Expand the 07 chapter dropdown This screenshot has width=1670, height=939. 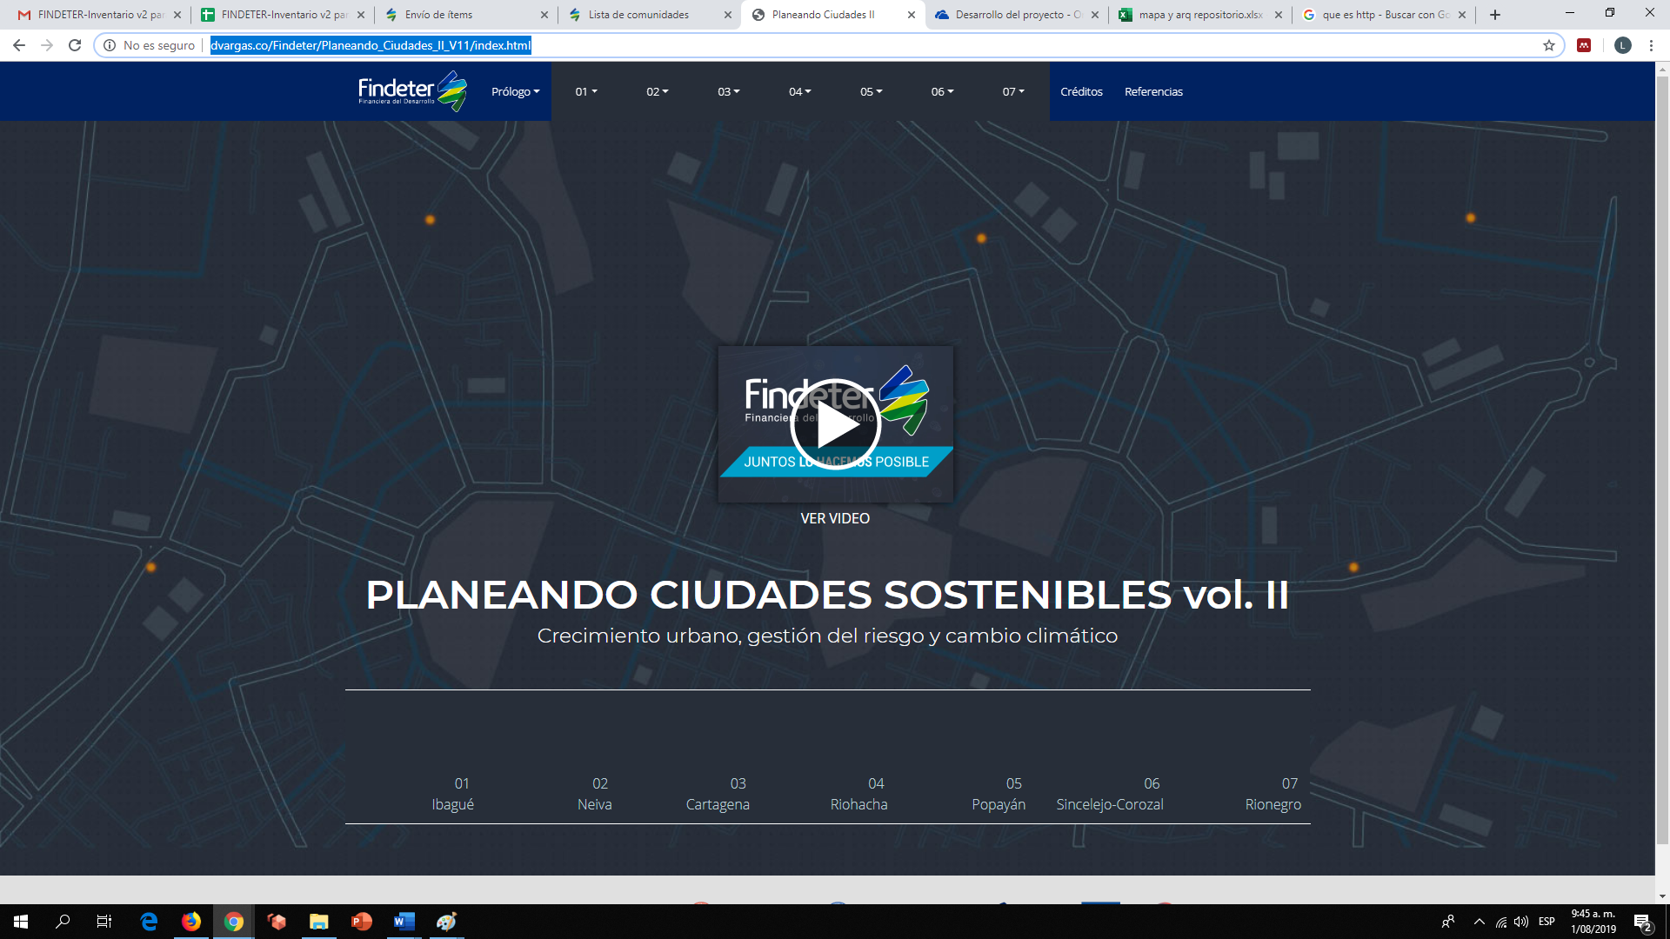pos(1013,91)
